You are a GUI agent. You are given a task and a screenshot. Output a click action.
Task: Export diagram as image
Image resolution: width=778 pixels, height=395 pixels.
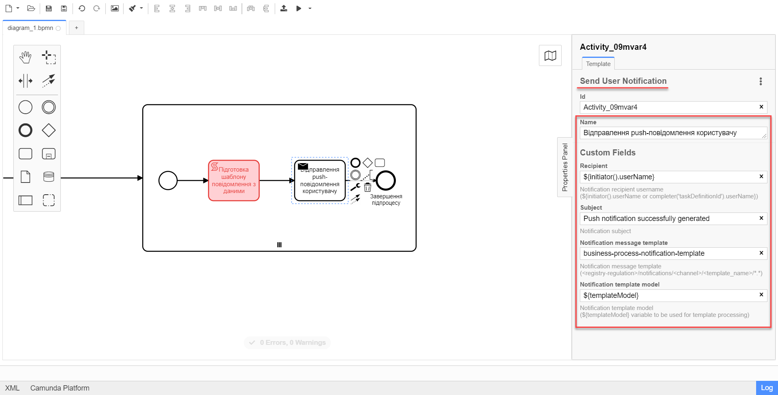pos(115,8)
